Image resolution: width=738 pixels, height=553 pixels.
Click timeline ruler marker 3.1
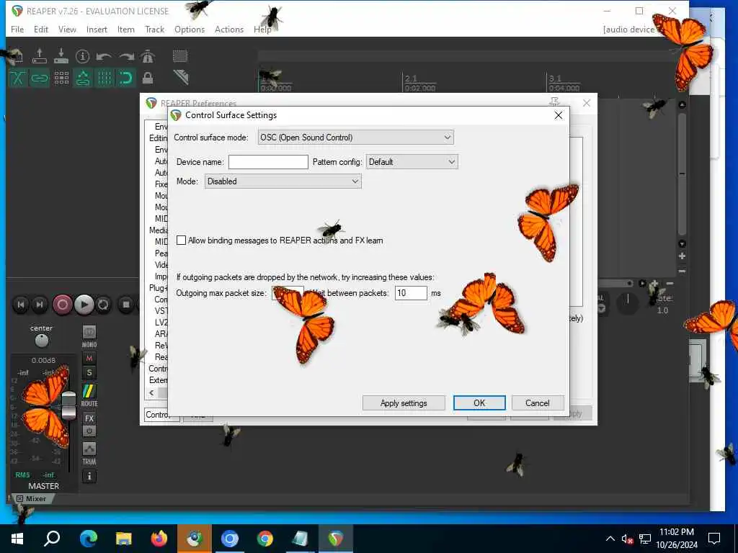(x=555, y=78)
